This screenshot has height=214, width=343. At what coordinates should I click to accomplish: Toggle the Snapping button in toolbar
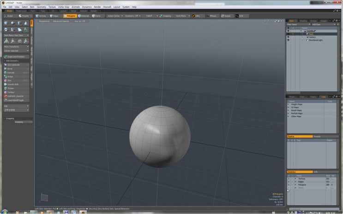[166, 16]
